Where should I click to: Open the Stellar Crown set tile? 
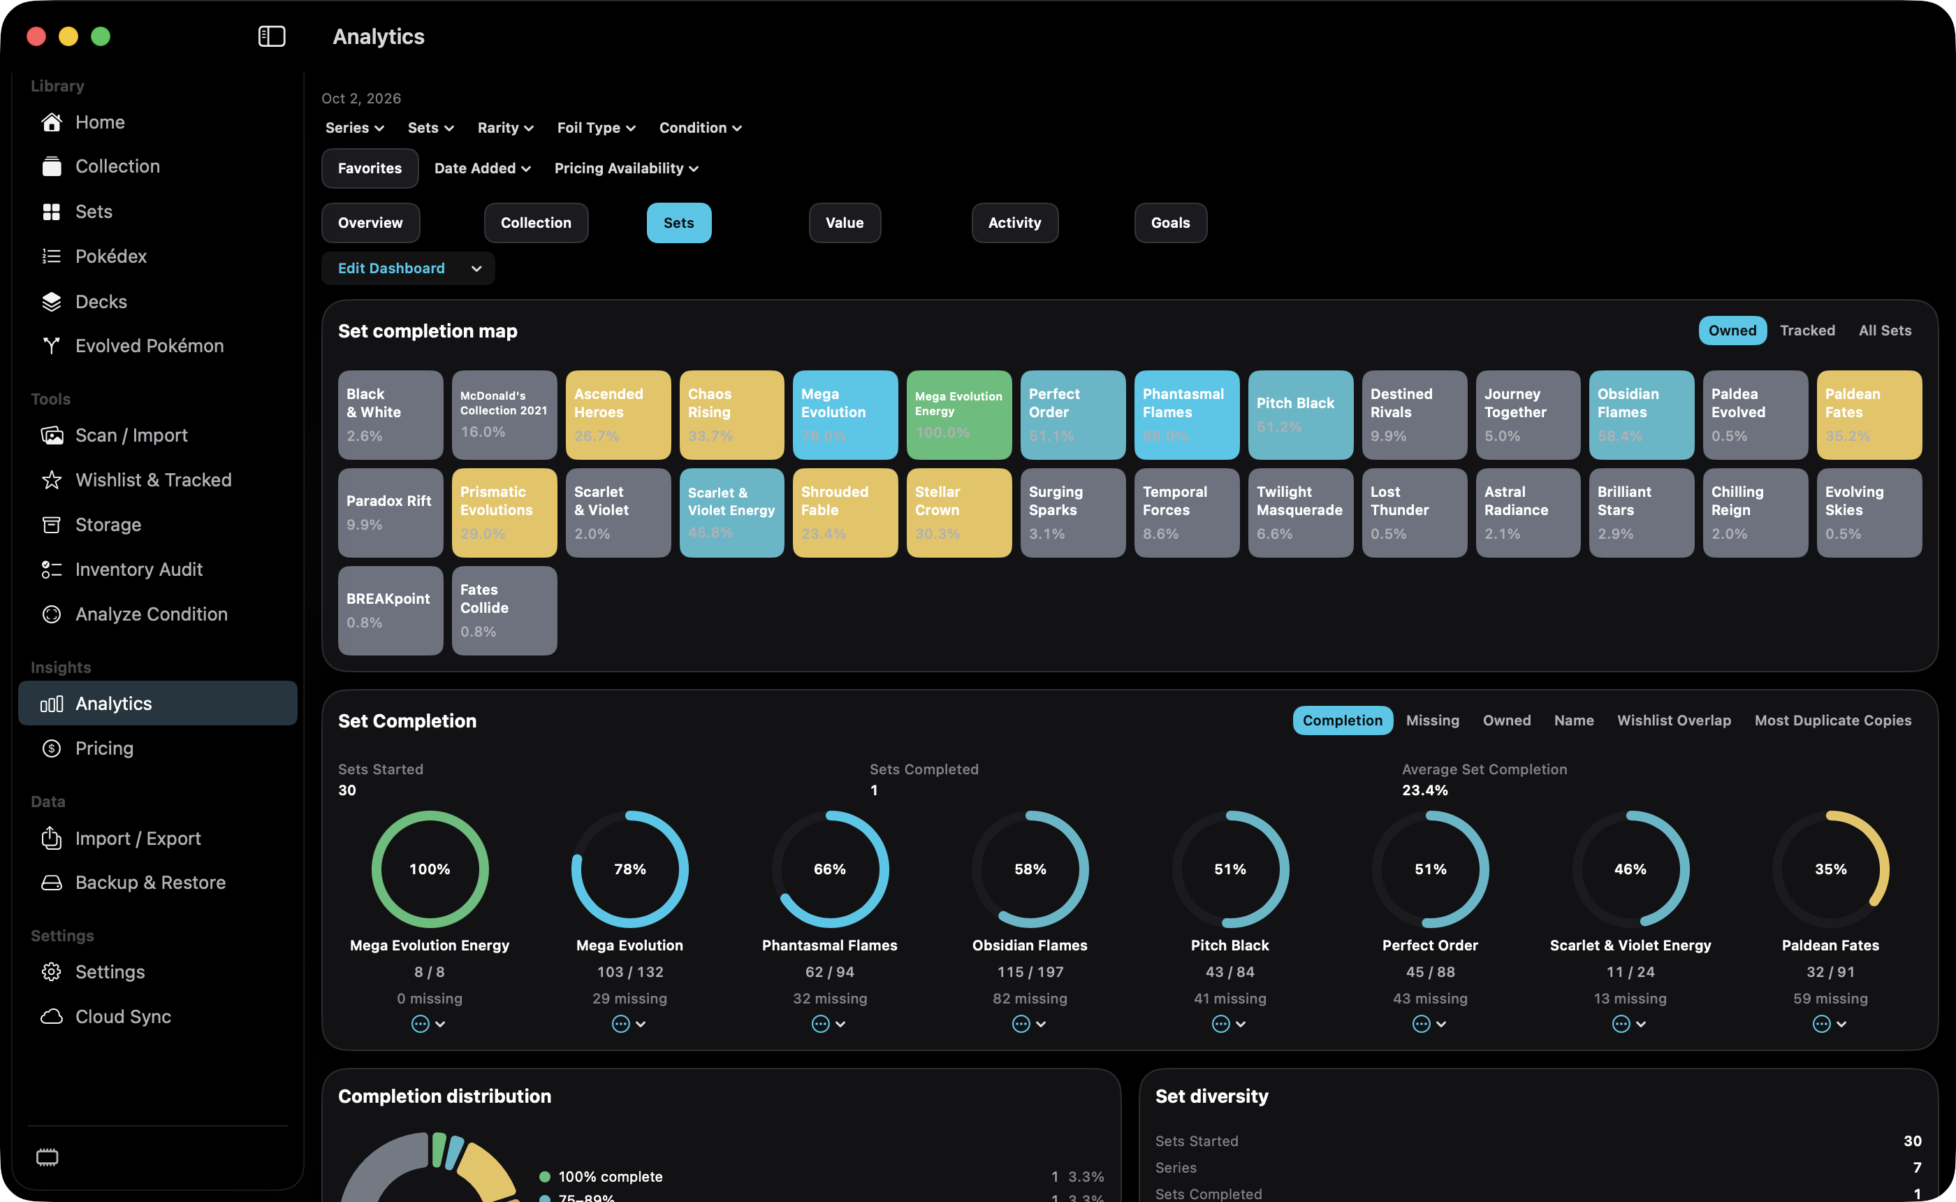pyautogui.click(x=959, y=513)
